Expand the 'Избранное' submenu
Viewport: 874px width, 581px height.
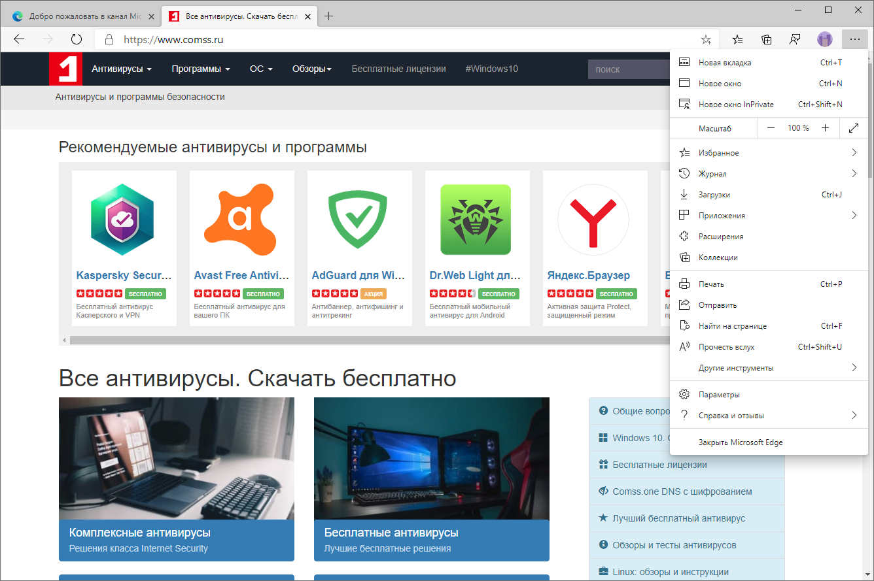click(769, 153)
